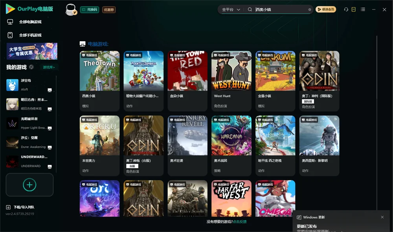Open the Omega game card
This screenshot has height=232, width=393.
pos(275,199)
